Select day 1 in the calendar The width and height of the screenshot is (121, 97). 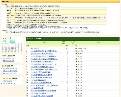click(x=15, y=45)
